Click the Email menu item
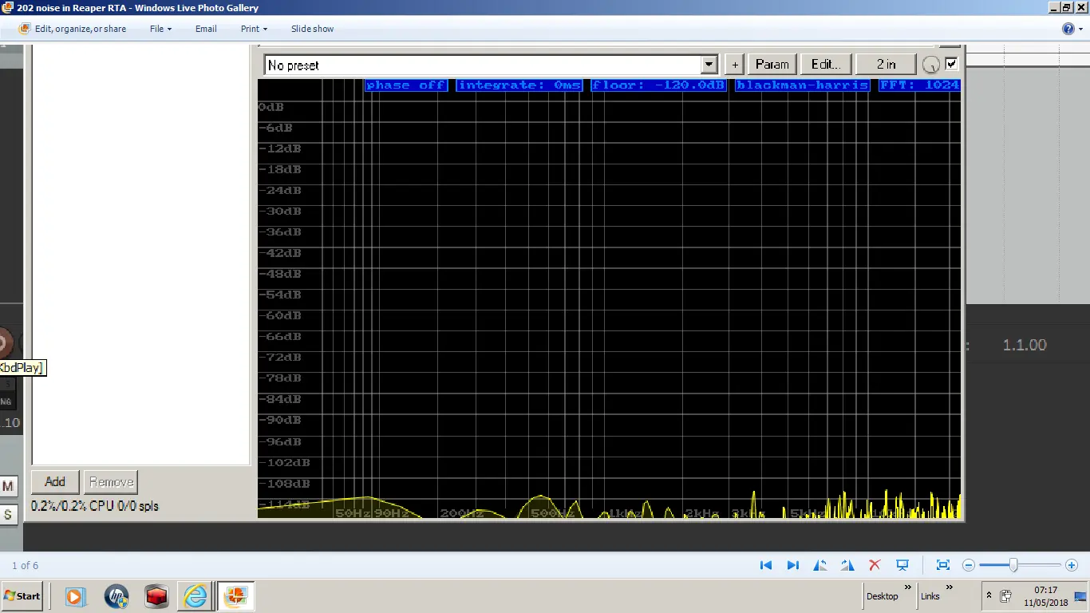This screenshot has height=613, width=1090. pos(206,29)
